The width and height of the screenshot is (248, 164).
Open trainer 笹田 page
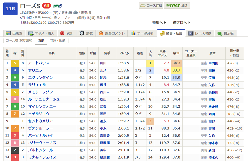(212, 78)
